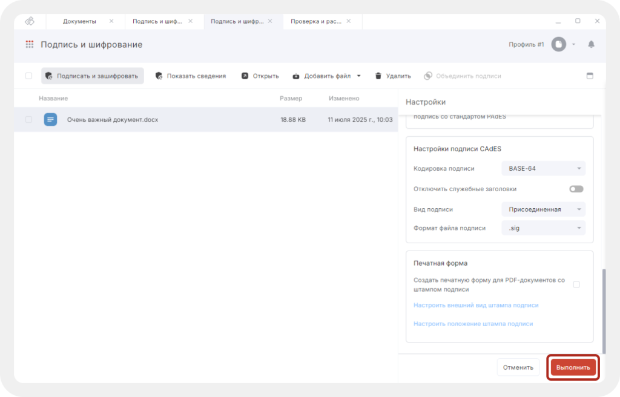Screen dimensions: 620x397
Task: Switch to the Документы tab
Action: 80,21
